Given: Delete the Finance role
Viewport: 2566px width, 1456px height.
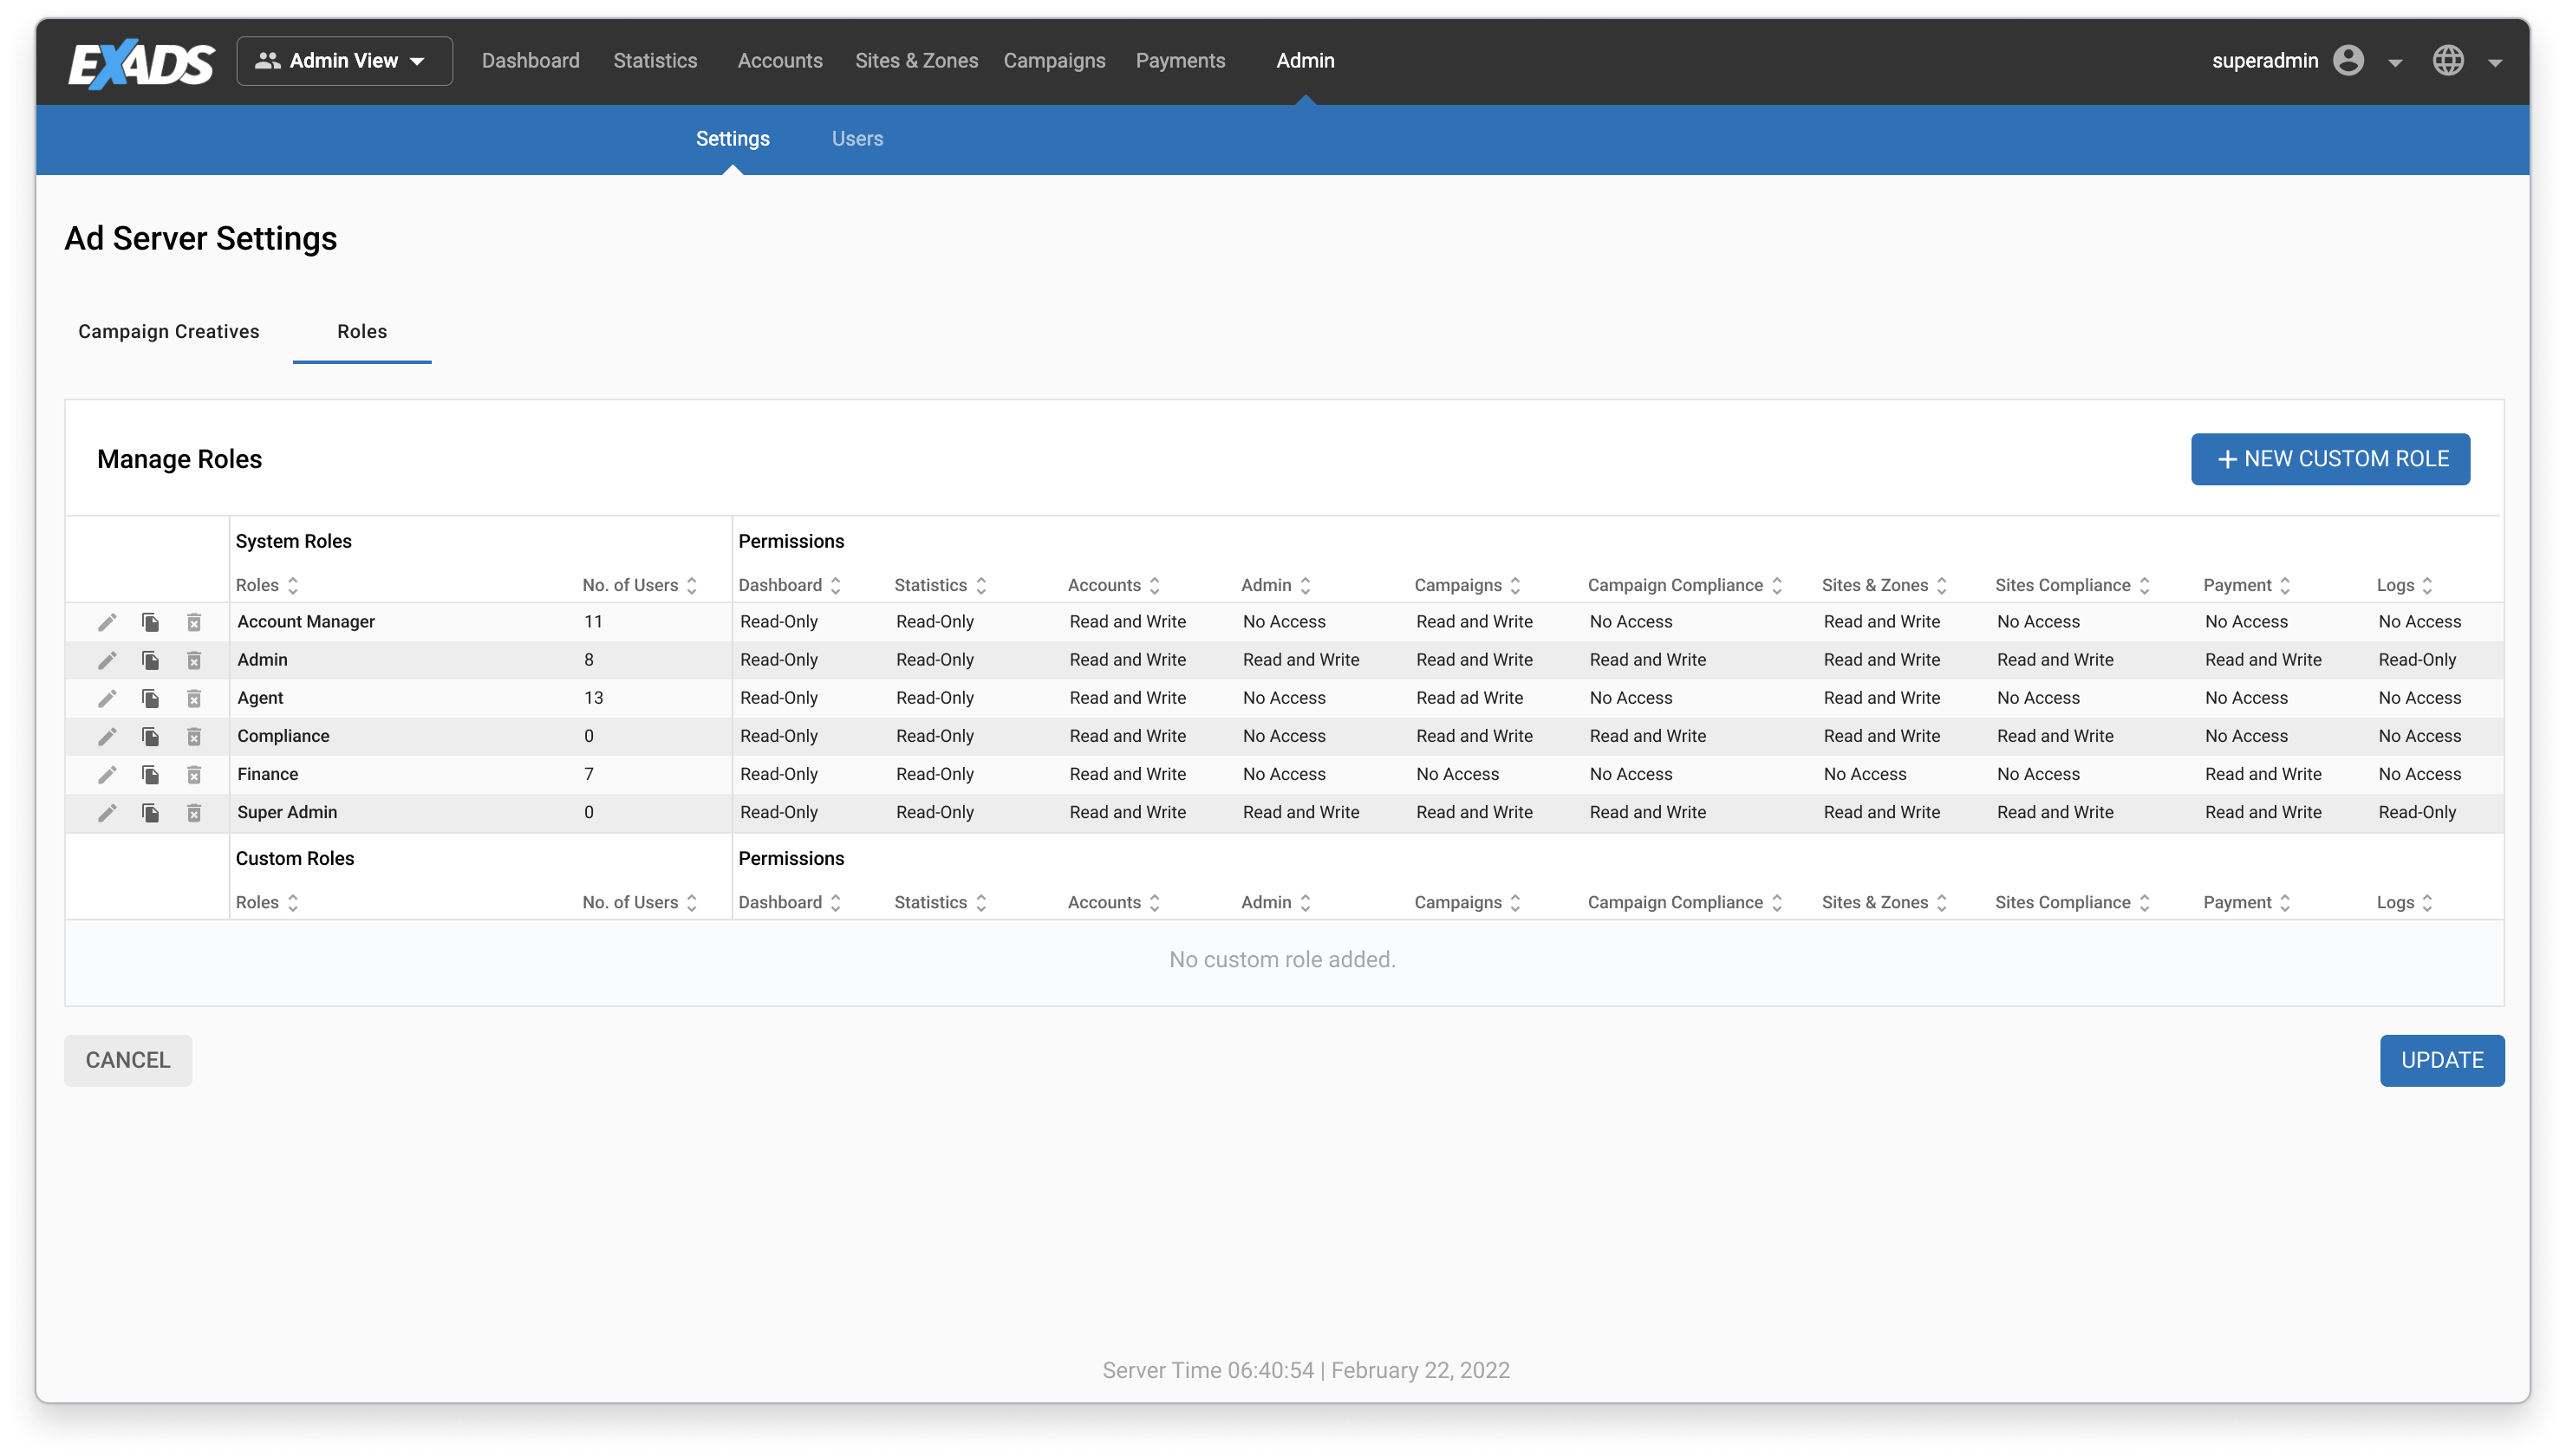Looking at the screenshot, I should coord(194,774).
